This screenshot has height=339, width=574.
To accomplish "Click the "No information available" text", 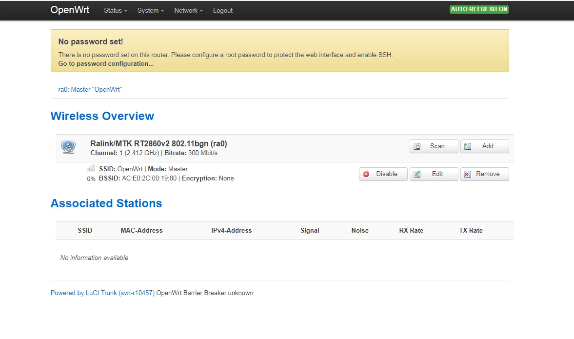I will tap(95, 258).
